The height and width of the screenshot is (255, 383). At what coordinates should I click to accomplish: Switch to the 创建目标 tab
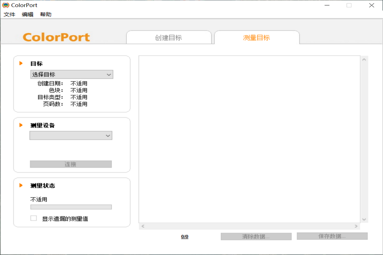pos(168,37)
